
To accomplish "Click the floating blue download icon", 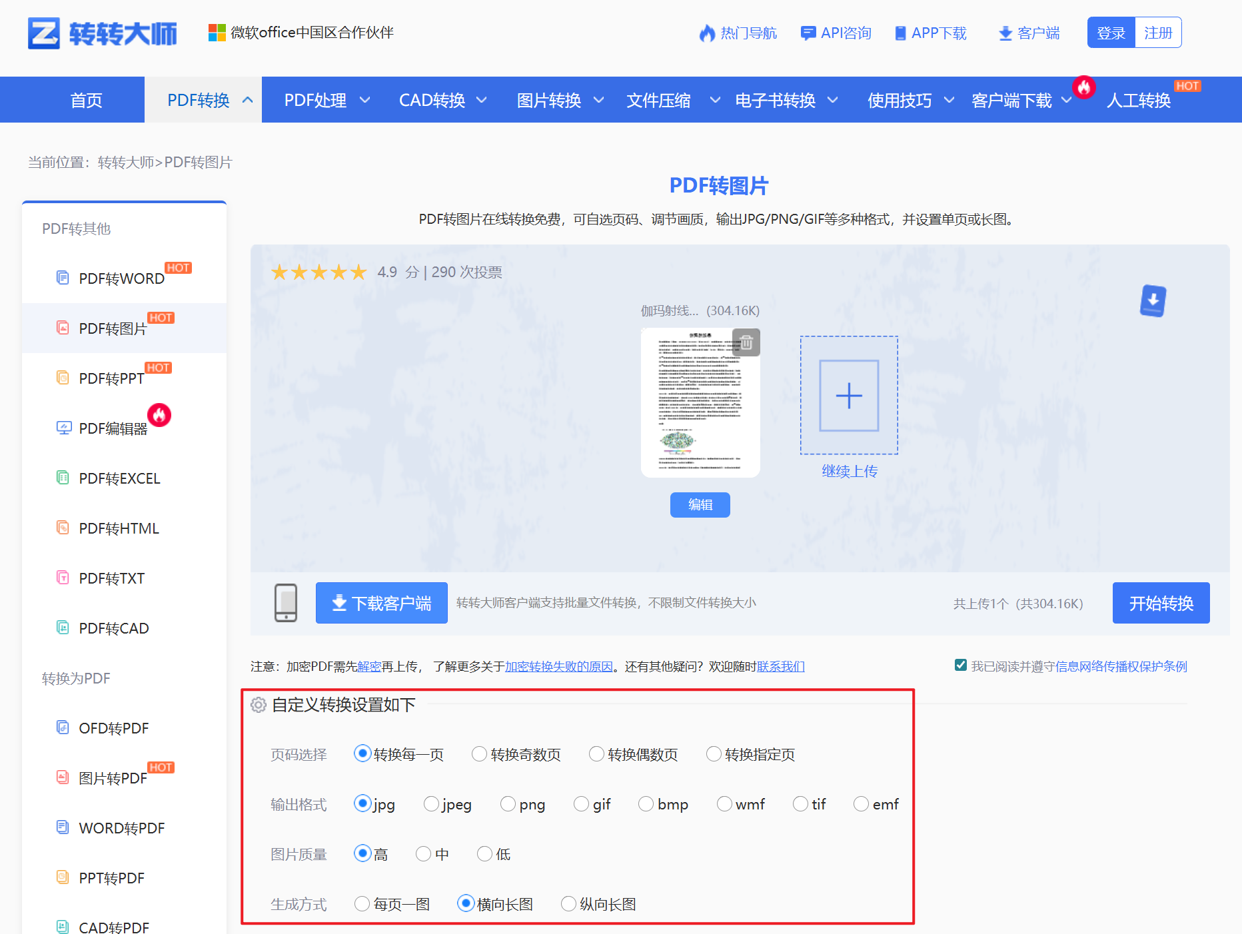I will click(x=1152, y=301).
